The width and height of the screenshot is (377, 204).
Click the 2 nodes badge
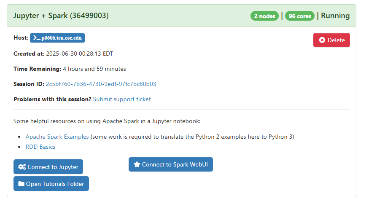tap(264, 16)
